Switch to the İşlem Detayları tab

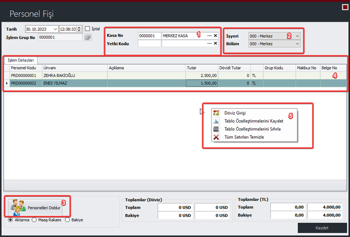(x=21, y=60)
